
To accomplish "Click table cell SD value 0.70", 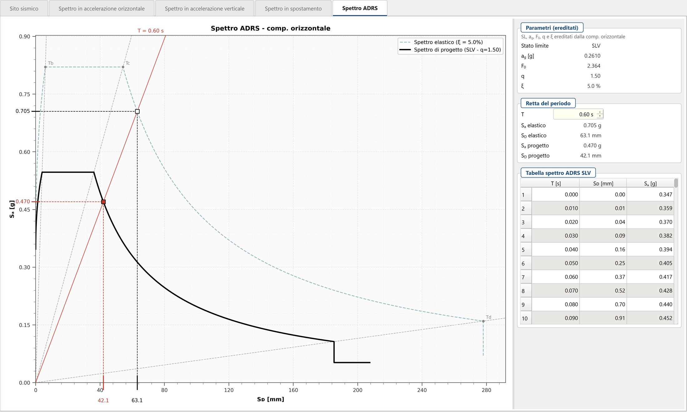I will point(603,304).
